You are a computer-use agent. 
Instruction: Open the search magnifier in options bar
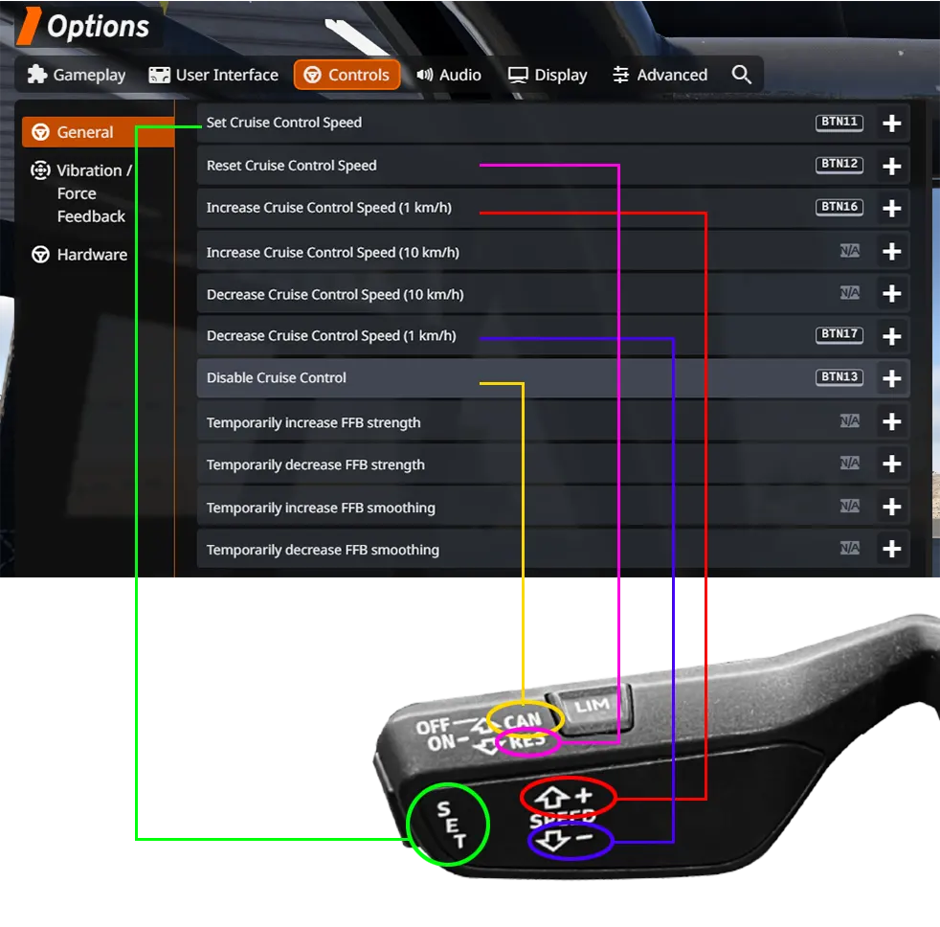tap(742, 75)
